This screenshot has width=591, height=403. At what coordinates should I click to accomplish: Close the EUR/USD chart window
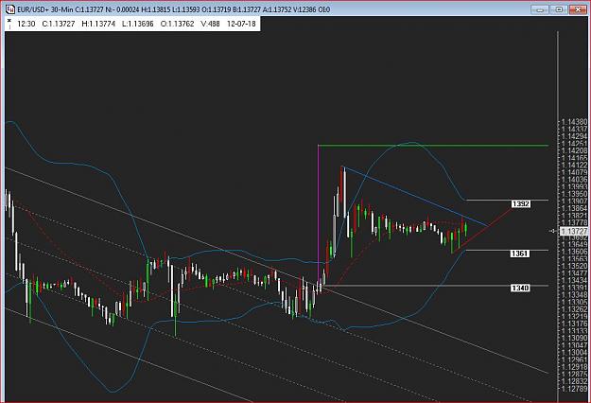579,9
